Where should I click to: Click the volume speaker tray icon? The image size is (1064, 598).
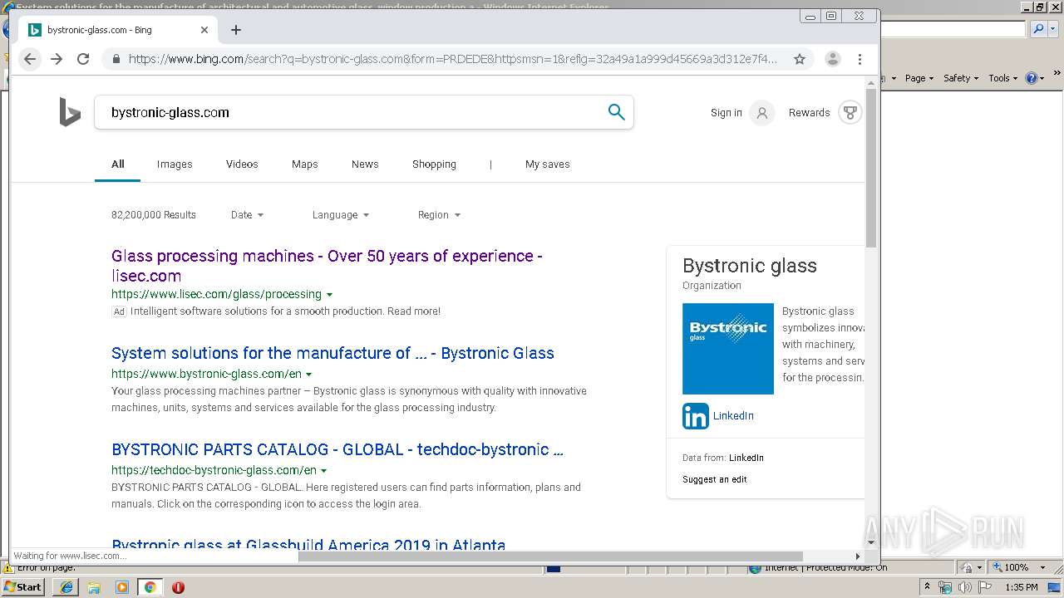pos(965,587)
